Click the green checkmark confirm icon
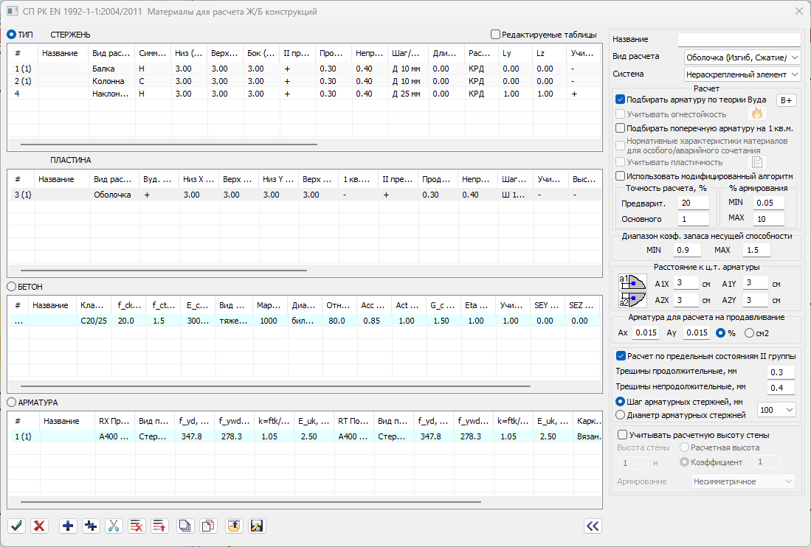This screenshot has width=811, height=547. [17, 526]
